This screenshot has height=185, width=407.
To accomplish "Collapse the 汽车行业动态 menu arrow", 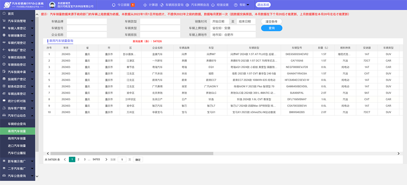I will 32,115.
